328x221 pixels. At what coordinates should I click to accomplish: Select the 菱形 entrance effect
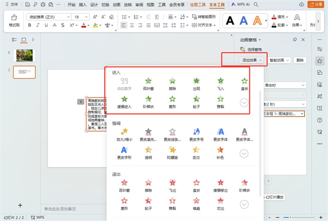coord(172,102)
